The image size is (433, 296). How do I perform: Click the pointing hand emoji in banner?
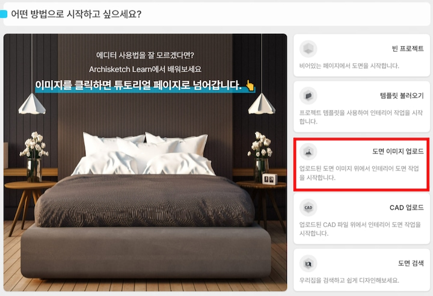point(250,85)
